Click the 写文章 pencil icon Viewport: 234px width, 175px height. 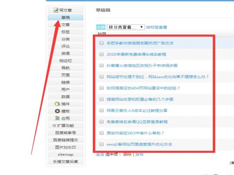point(56,10)
